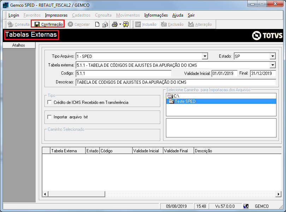Click the Alteração toolbar button
Screen dimensions: 286x212
coord(200,24)
